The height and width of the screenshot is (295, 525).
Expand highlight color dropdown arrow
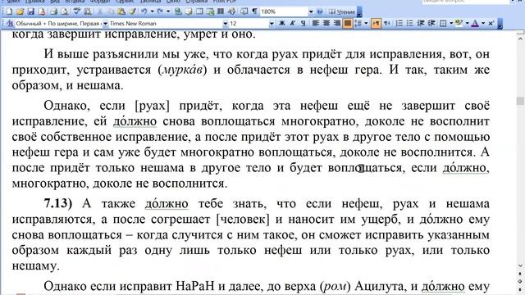click(x=467, y=24)
